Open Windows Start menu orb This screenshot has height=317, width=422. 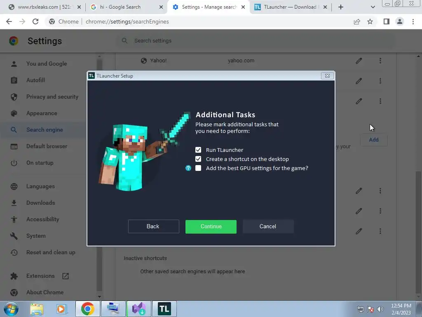pos(11,309)
